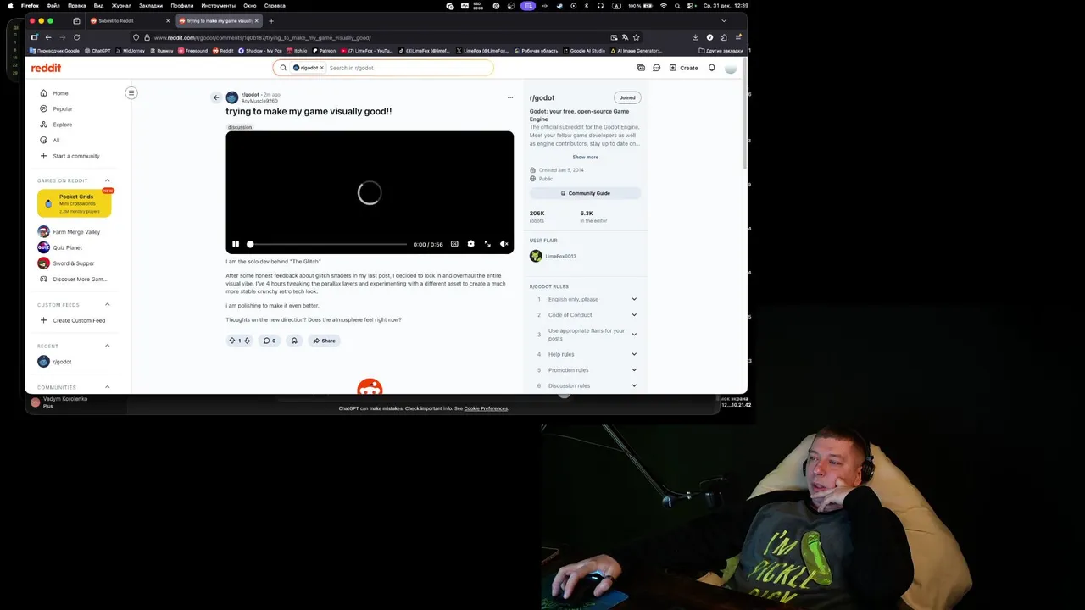The width and height of the screenshot is (1085, 610).
Task: Click the video progress bar
Action: [328, 244]
